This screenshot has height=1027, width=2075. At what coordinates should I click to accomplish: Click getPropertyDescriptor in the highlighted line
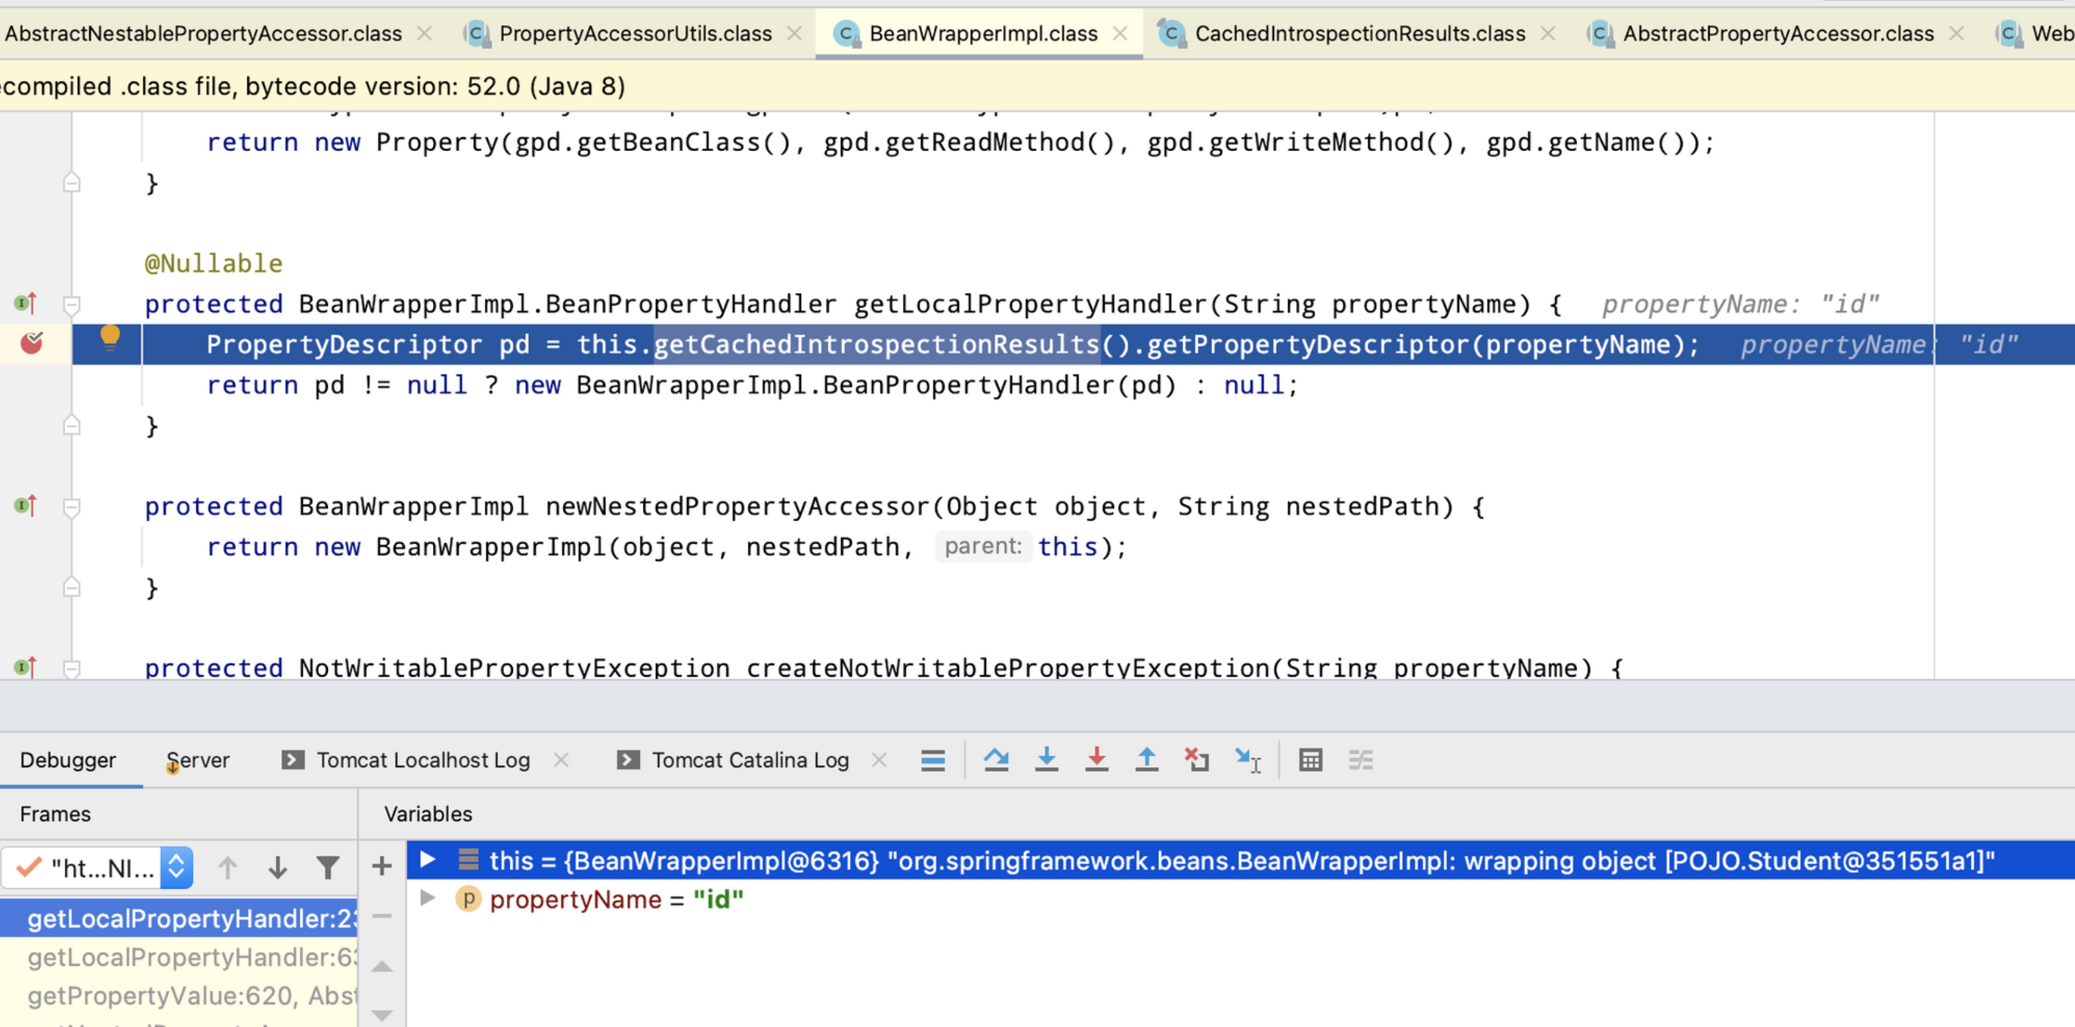[x=1307, y=344]
